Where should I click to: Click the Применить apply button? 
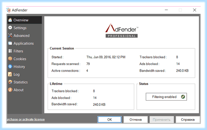[161, 120]
